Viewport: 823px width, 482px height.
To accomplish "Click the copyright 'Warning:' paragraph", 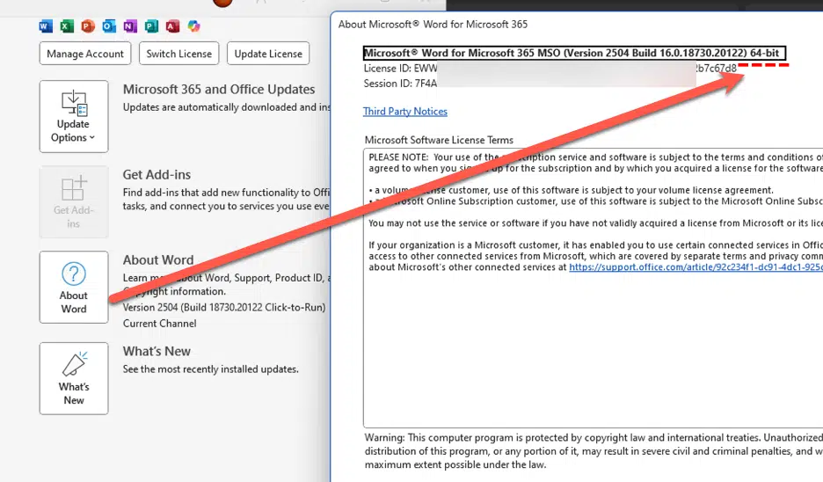I will pyautogui.click(x=594, y=451).
